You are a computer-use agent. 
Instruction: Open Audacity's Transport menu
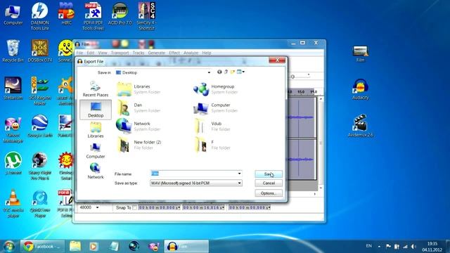tap(120, 53)
